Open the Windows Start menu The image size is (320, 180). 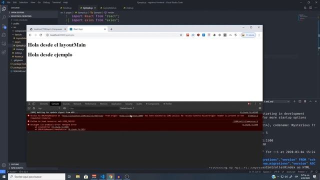[x=3, y=176]
